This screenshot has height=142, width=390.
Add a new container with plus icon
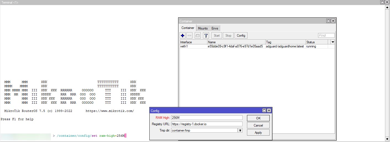183,35
